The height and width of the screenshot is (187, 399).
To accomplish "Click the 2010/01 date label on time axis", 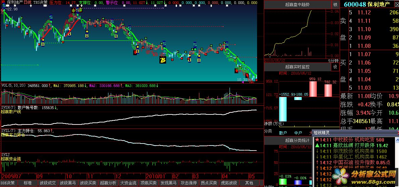I will point(156,176).
